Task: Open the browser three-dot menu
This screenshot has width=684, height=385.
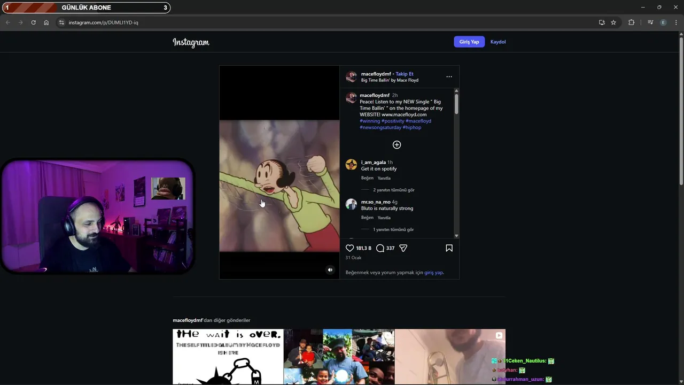Action: [676, 22]
